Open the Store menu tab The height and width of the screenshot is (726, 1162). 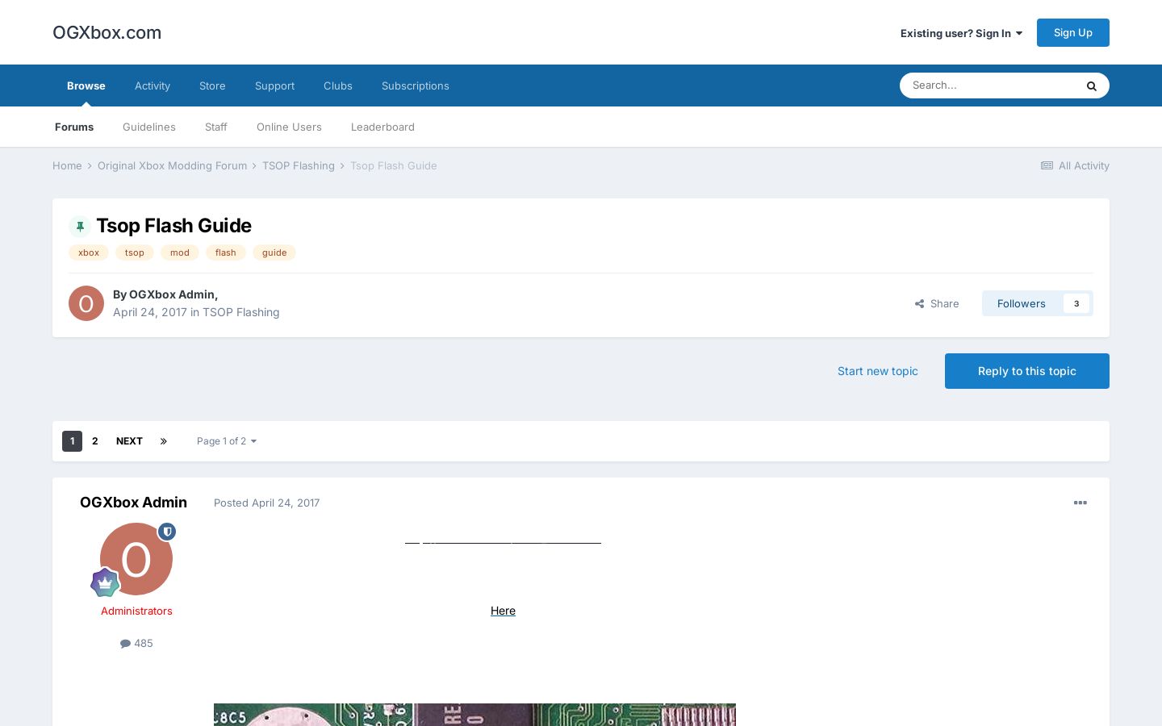[x=212, y=86]
